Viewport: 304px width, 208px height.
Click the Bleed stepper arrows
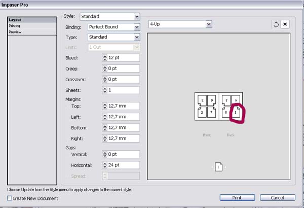pos(105,58)
